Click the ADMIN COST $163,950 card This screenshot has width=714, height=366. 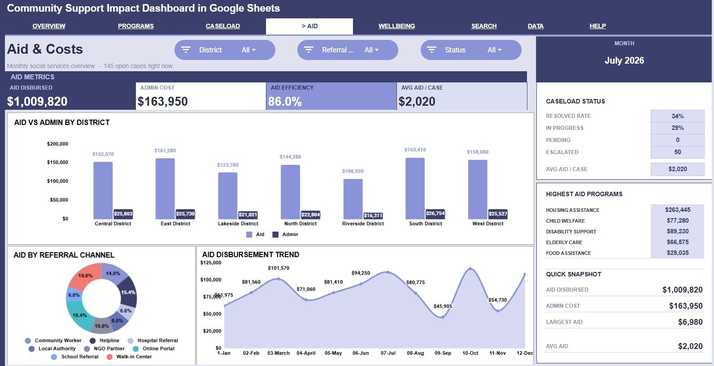point(201,96)
